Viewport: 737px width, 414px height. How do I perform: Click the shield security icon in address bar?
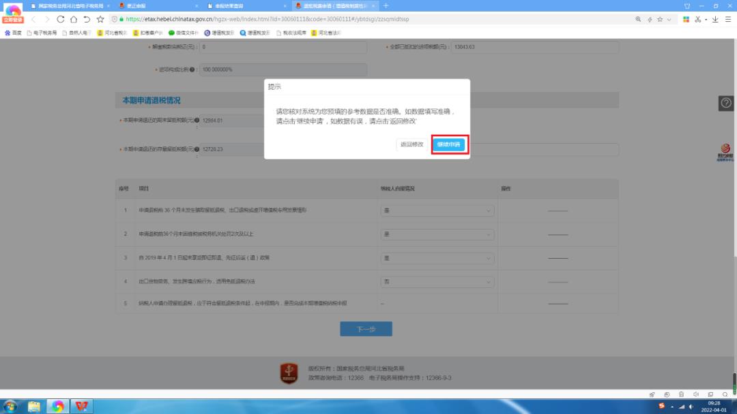point(114,19)
